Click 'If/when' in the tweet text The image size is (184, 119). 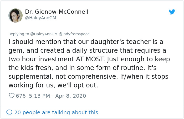click(x=128, y=77)
